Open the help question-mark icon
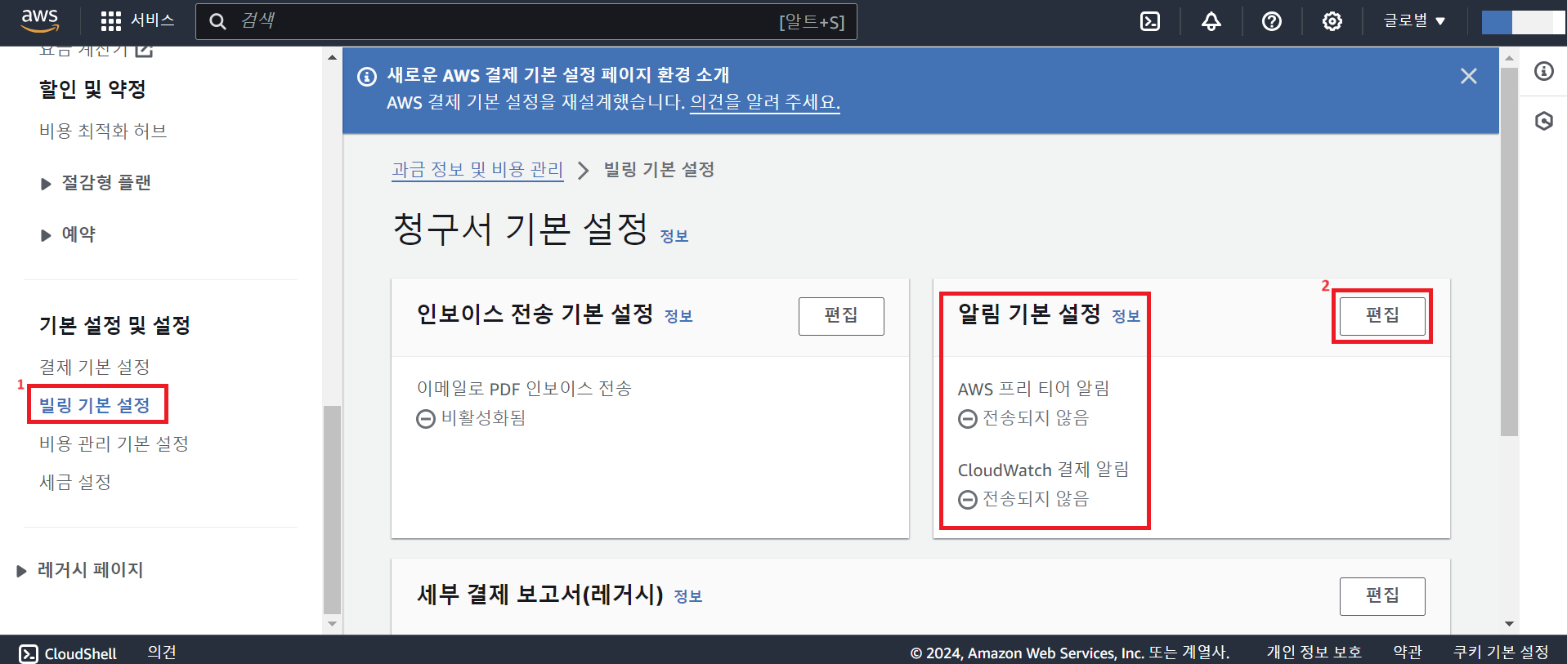 tap(1272, 21)
